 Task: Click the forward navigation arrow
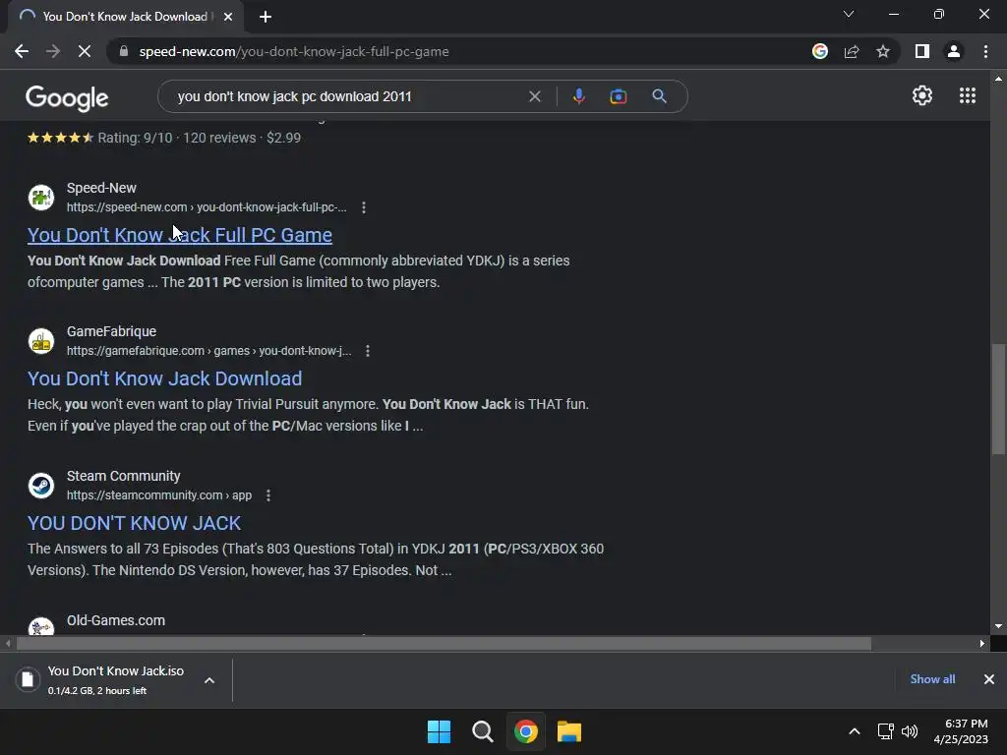pyautogui.click(x=53, y=51)
